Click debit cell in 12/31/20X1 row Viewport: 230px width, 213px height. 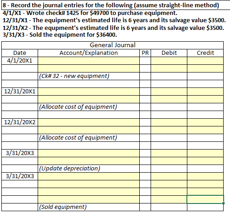[169, 92]
